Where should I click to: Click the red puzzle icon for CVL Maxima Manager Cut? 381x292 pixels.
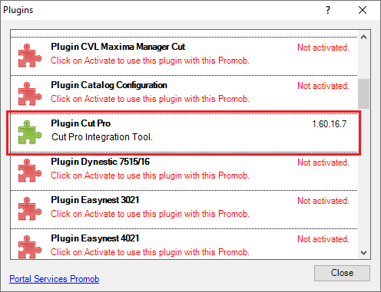click(x=30, y=55)
